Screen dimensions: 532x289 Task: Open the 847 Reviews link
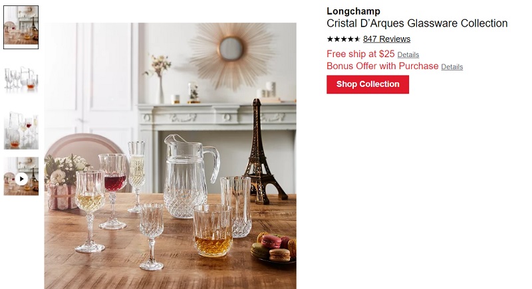386,39
